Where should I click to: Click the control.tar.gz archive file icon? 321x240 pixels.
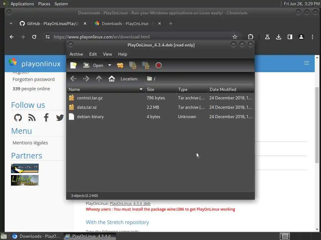(x=71, y=98)
